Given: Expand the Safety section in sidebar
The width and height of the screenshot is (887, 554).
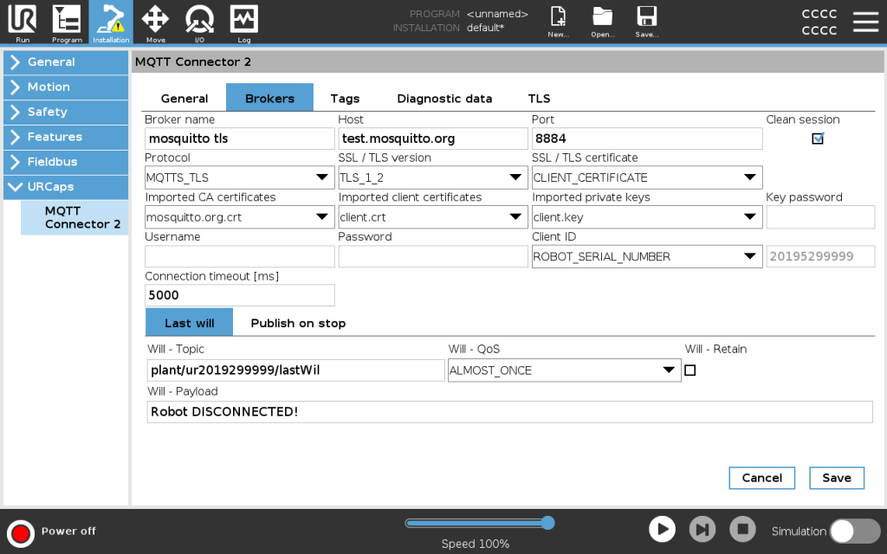Looking at the screenshot, I should 65,112.
